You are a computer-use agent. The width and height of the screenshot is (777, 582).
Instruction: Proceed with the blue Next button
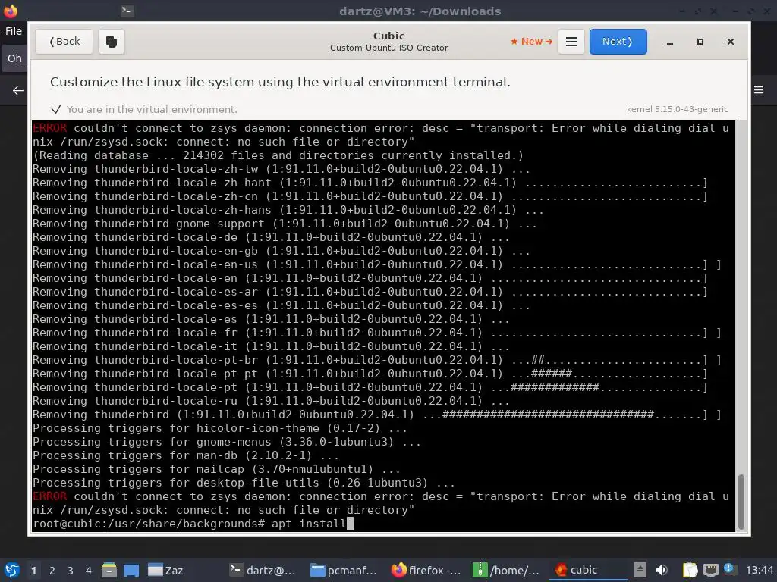point(618,42)
